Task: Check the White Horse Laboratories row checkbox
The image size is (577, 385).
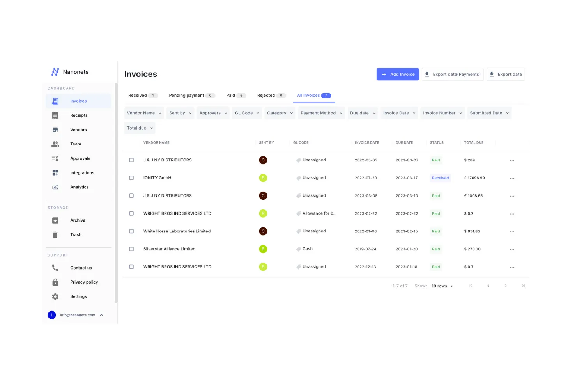Action: (131, 231)
